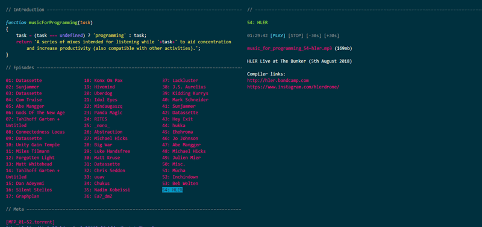Open episode 12: Forgotten Light

(x=30, y=158)
